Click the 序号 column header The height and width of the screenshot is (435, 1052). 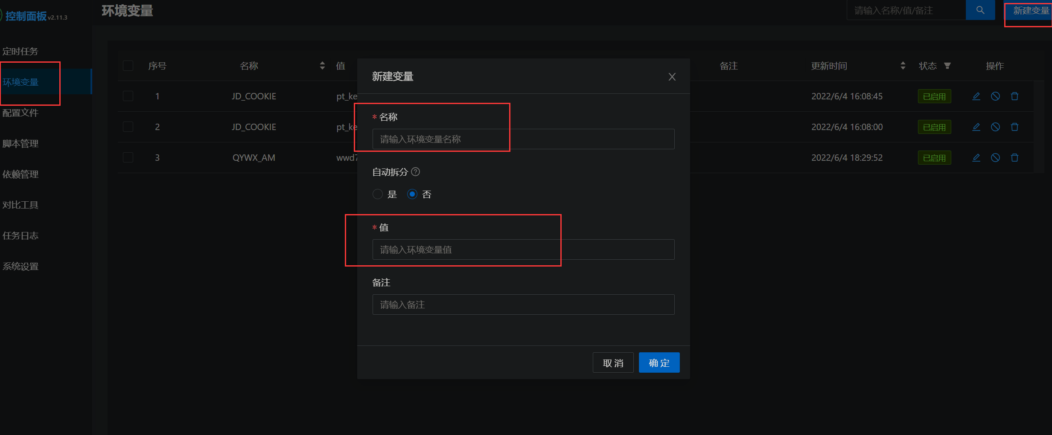[x=157, y=66]
